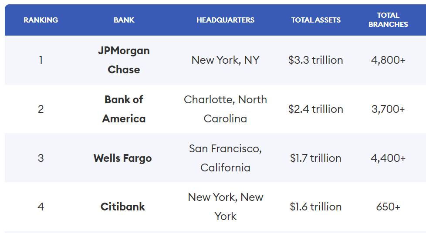426x233 pixels.
Task: Click the New York, NY headquarters cell
Action: pos(225,60)
